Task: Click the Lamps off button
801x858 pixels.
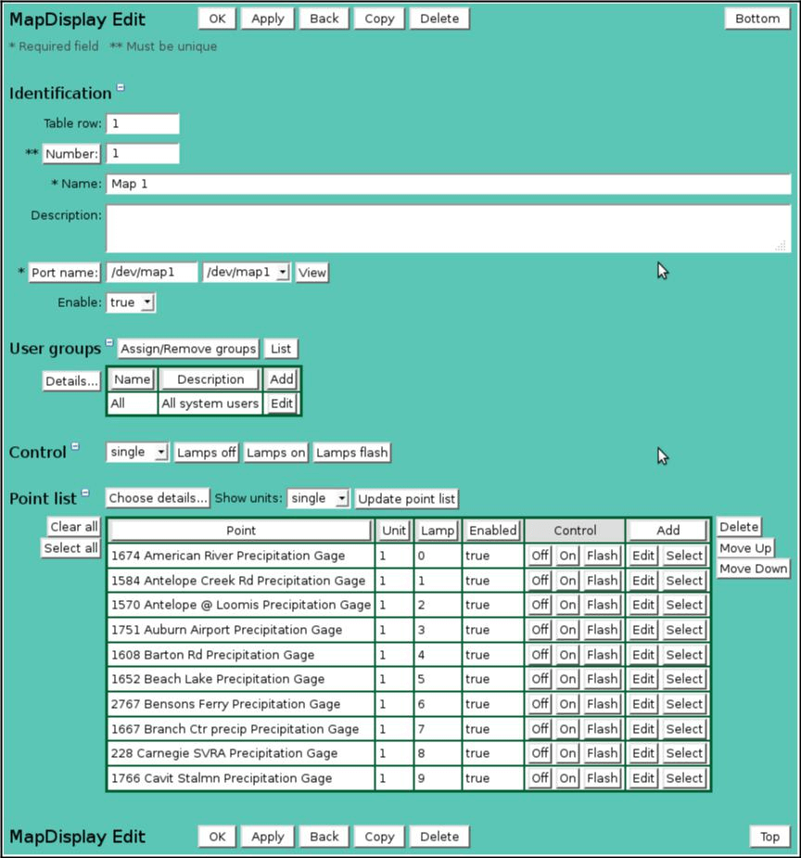Action: point(206,453)
